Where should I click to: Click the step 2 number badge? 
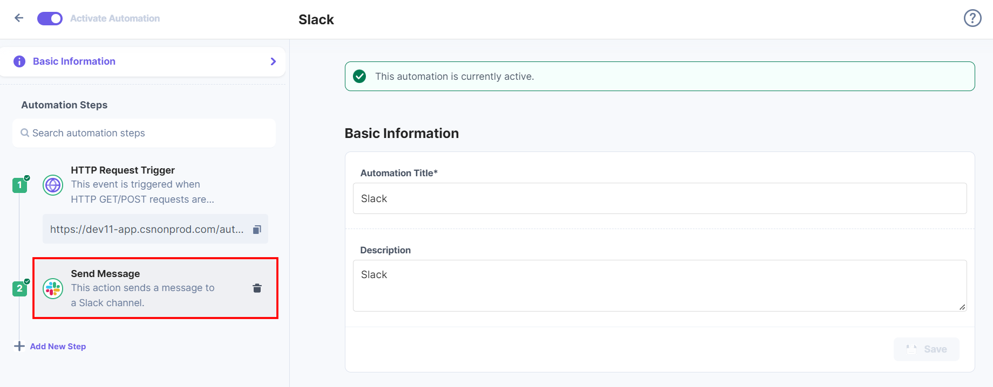[19, 289]
